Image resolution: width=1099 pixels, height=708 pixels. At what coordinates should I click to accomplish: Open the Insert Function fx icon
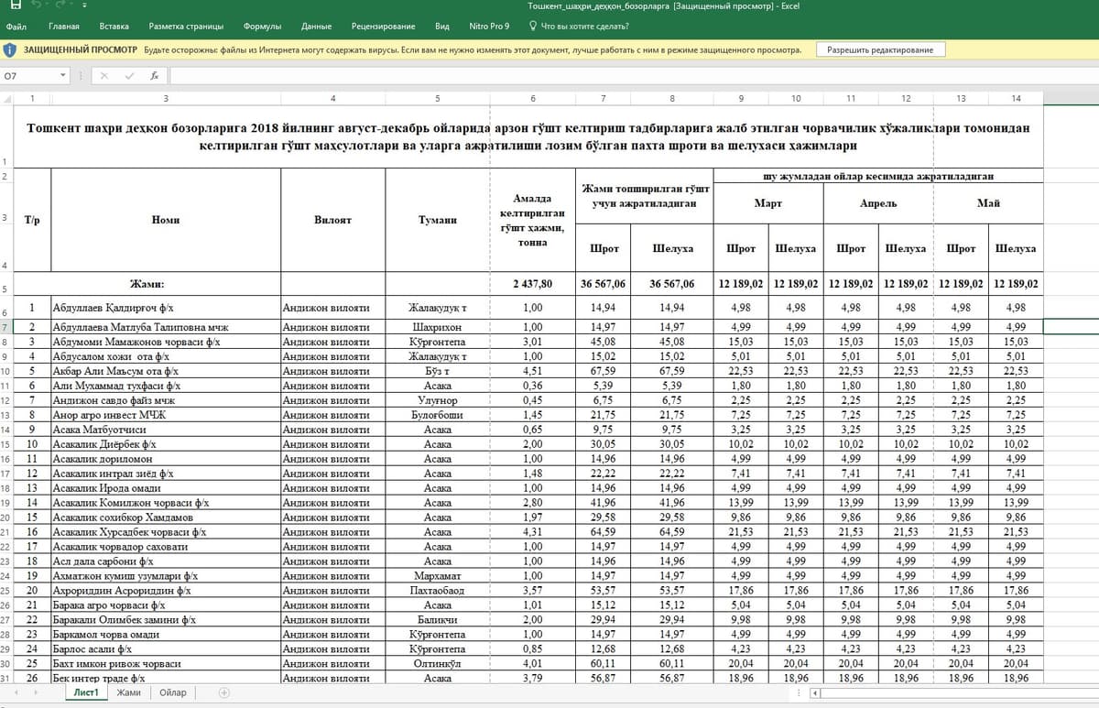coord(155,76)
